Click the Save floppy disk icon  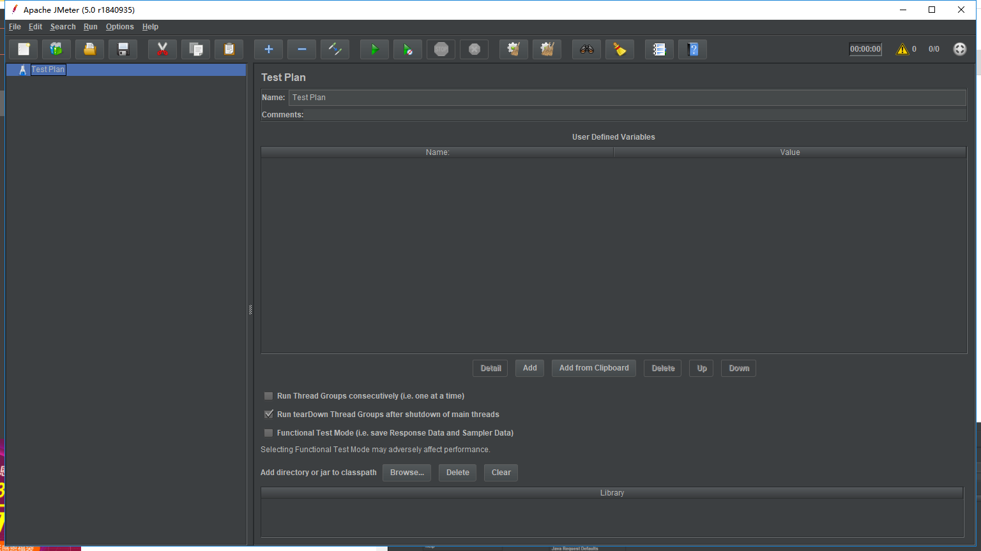(x=123, y=49)
